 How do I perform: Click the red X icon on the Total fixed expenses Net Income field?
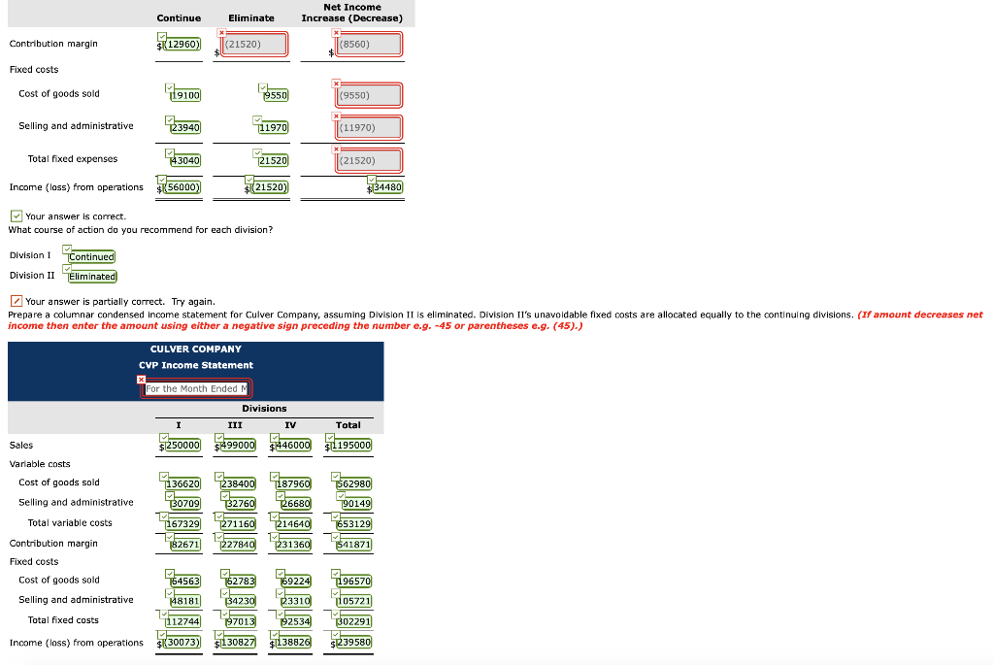(336, 149)
